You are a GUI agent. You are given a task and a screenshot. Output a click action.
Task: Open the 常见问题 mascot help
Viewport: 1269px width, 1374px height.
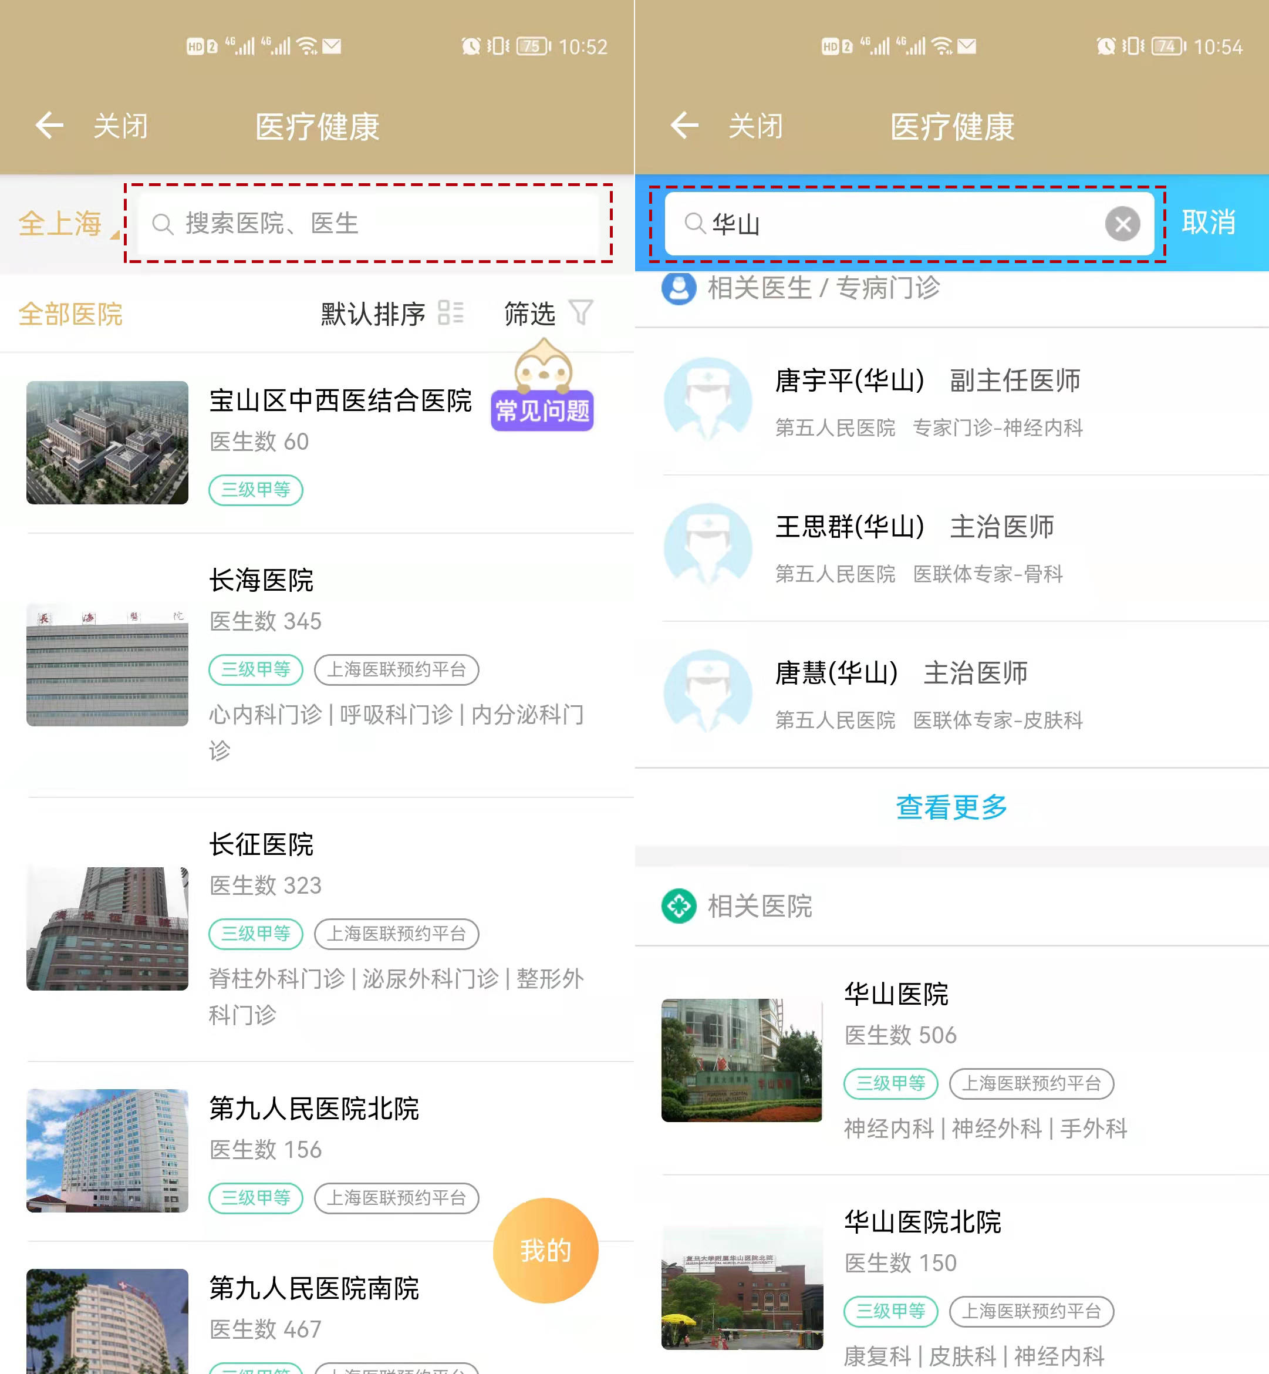[542, 385]
